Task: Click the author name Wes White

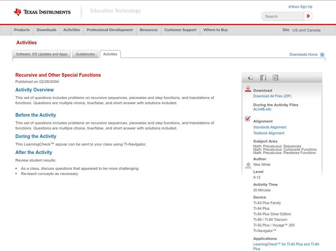Action: tap(262, 165)
